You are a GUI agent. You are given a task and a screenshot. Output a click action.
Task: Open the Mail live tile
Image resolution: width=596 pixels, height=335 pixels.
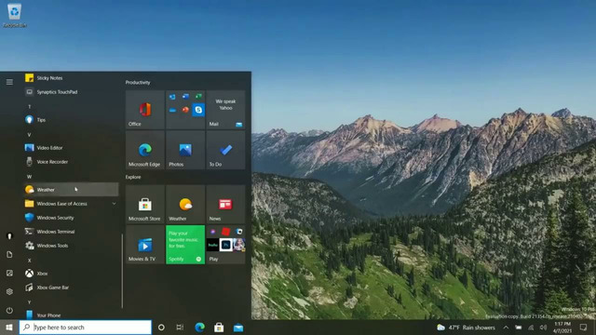225,110
